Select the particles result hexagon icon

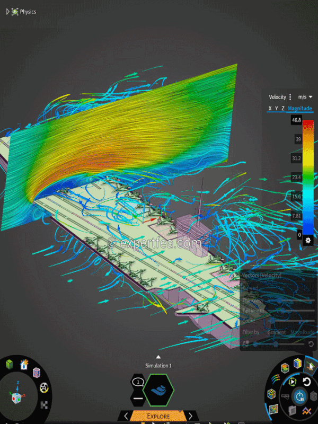(x=271, y=394)
